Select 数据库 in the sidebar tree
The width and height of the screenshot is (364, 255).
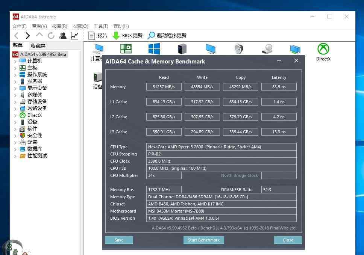point(35,149)
